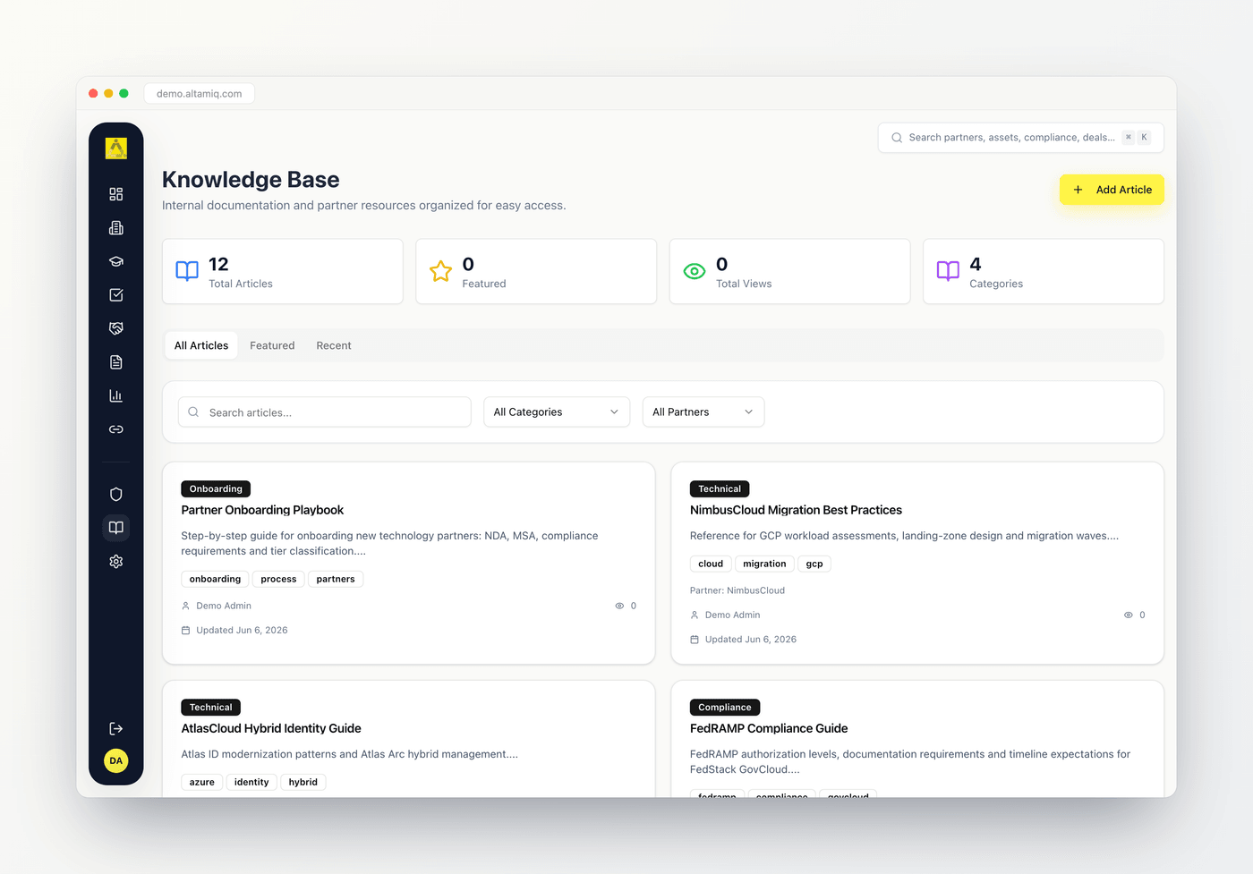
Task: Click the 'gcp' tag
Action: click(x=814, y=564)
